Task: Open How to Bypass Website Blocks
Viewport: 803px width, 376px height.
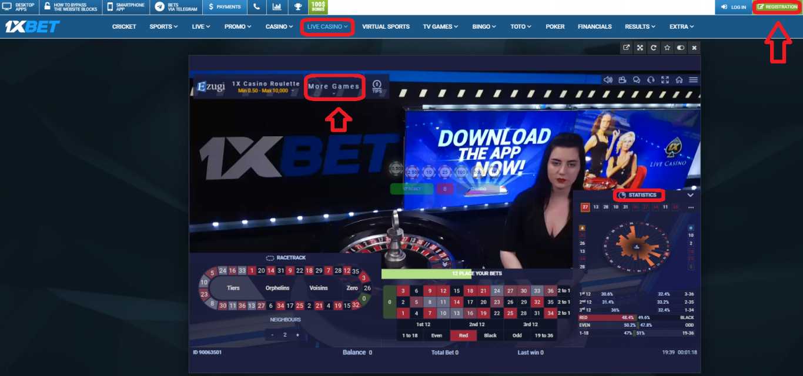Action: point(71,7)
